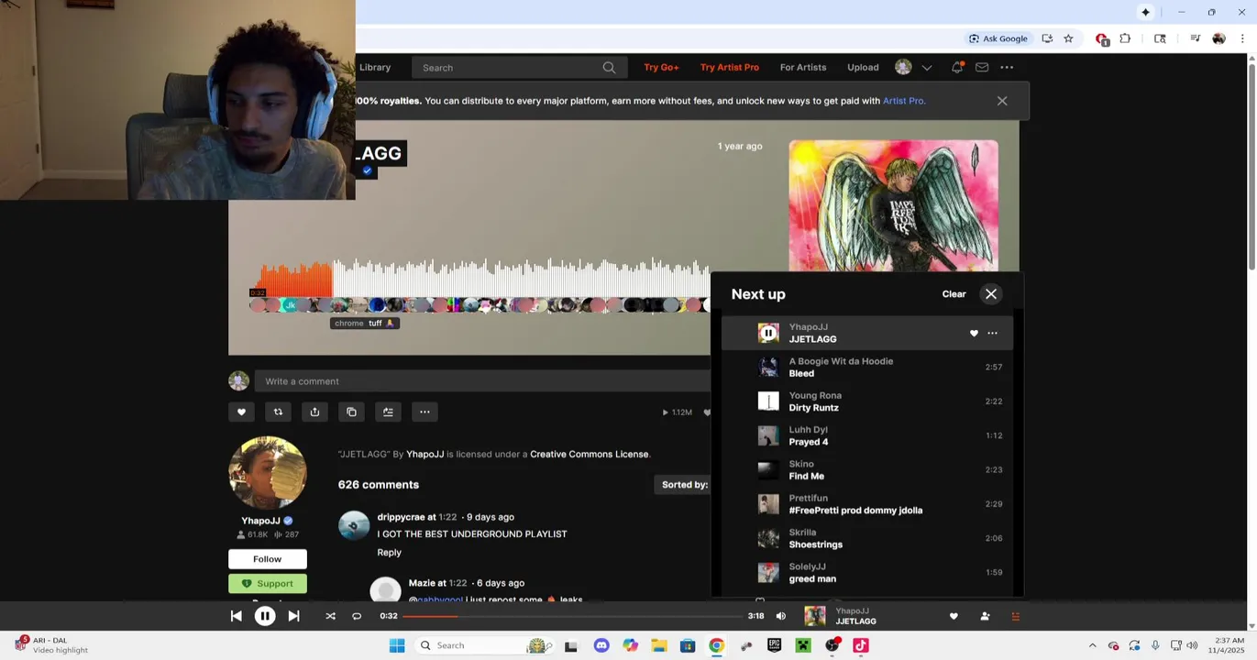Open Chrome media controls icon

1195,38
